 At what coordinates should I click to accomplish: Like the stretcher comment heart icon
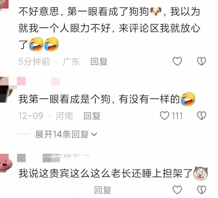177,190
